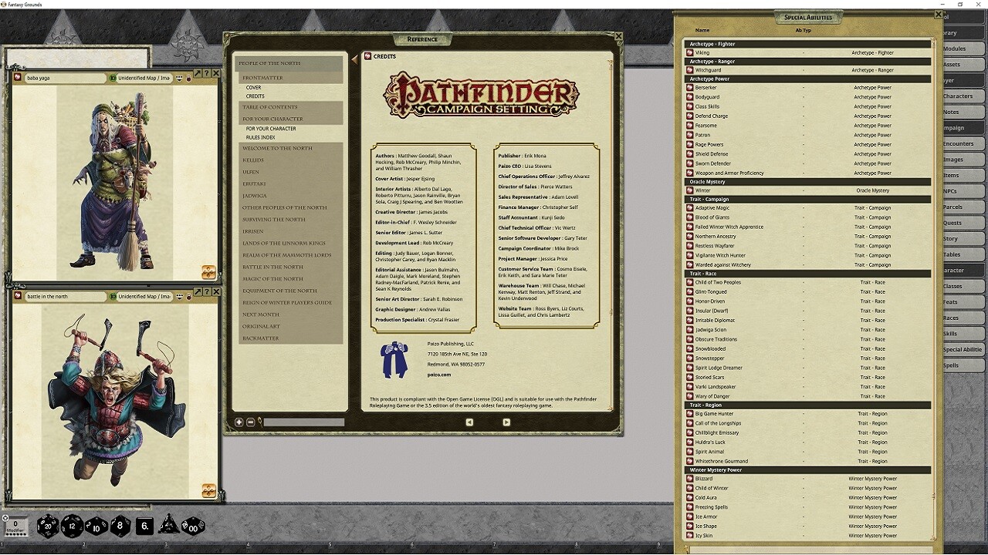This screenshot has width=988, height=555.
Task: Click the maximize arrow icon on the baba yaga window
Action: [198, 73]
